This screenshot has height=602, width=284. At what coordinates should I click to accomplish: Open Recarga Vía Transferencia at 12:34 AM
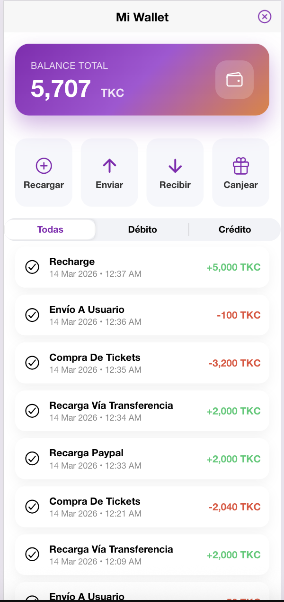[142, 411]
